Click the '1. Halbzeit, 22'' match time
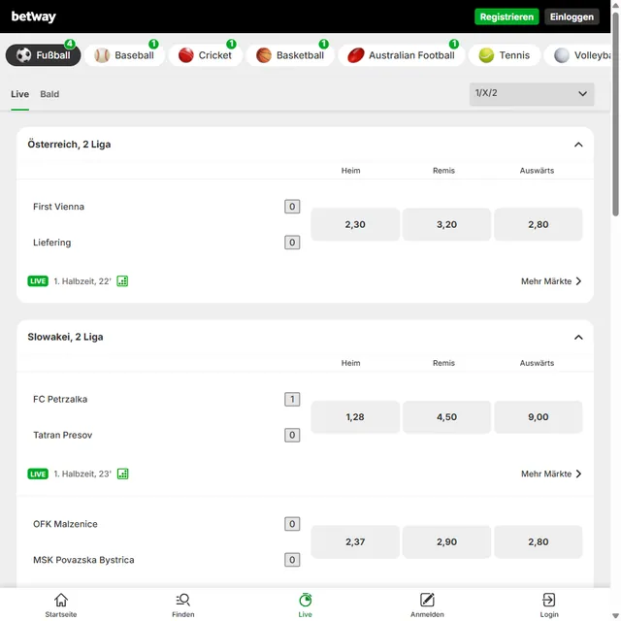The height and width of the screenshot is (621, 621). coord(82,281)
